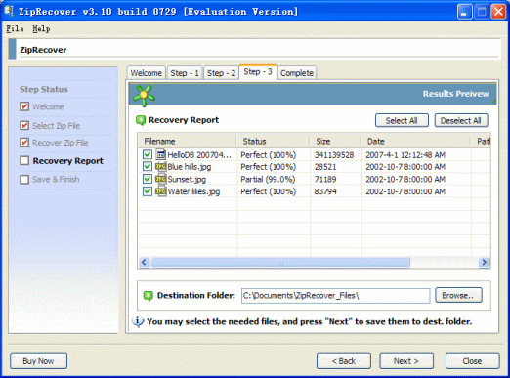510x378 pixels.
Task: Select the size value 28521
Action: (325, 167)
